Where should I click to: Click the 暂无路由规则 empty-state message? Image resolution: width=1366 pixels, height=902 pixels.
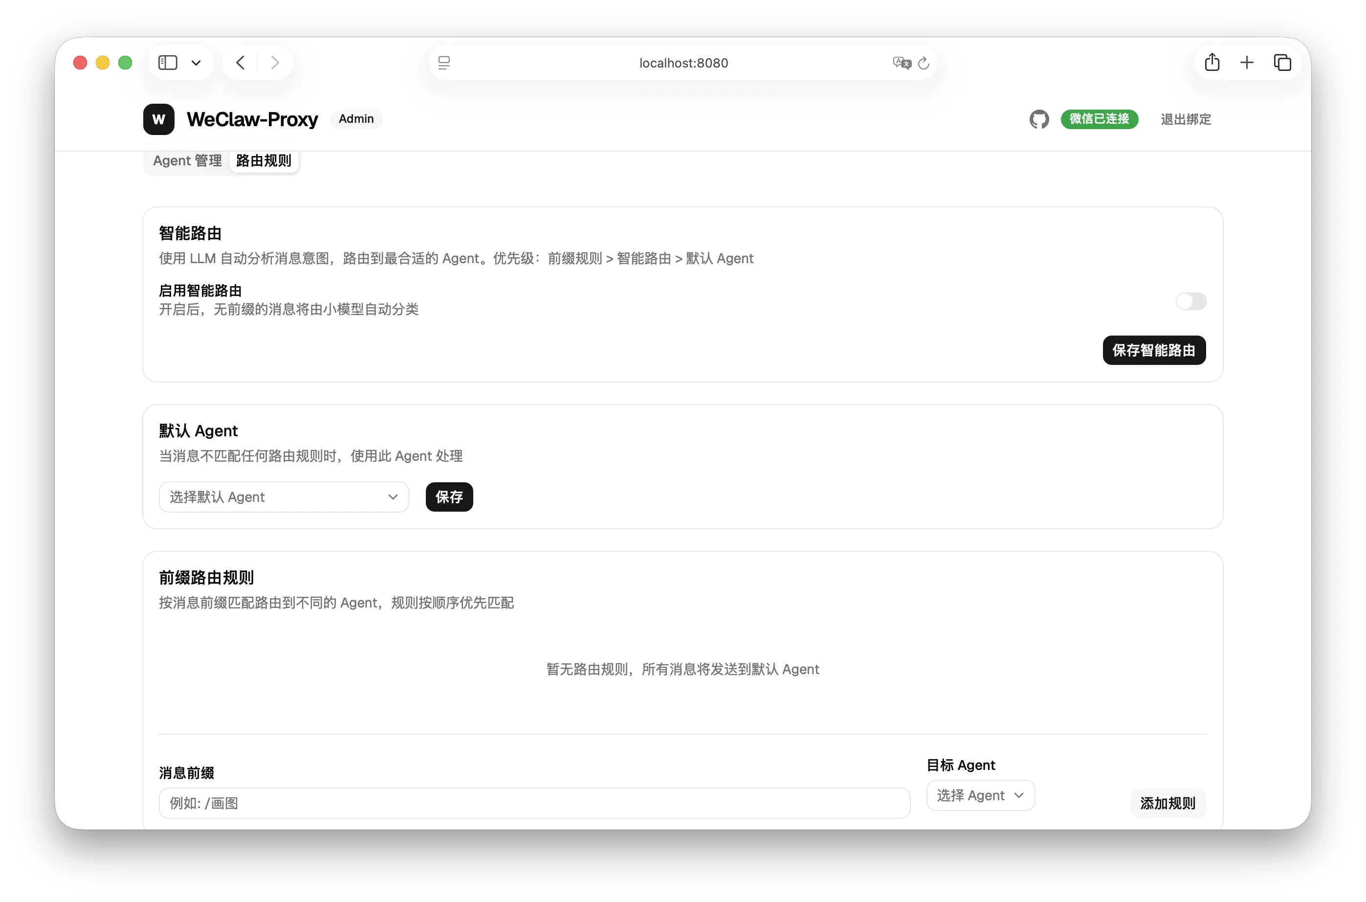tap(683, 669)
